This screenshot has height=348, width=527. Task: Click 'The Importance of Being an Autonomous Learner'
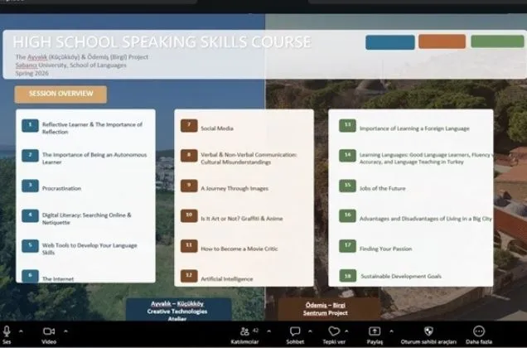point(94,158)
